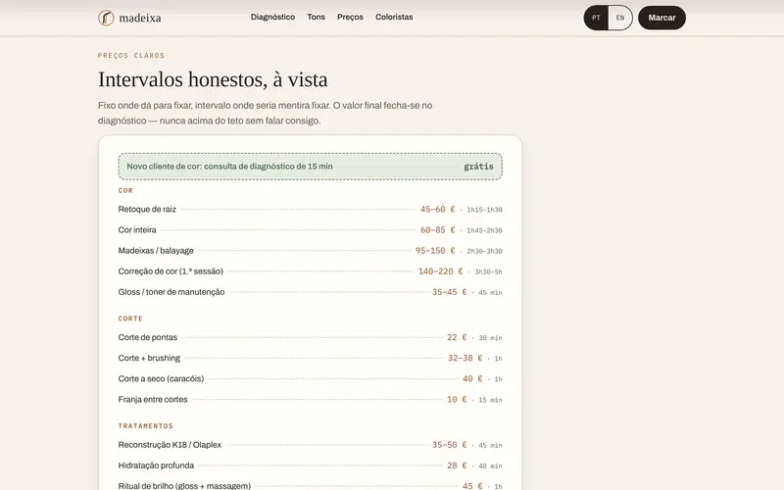Select the 'Preços claros' eyebrow label
784x490 pixels.
[131, 56]
